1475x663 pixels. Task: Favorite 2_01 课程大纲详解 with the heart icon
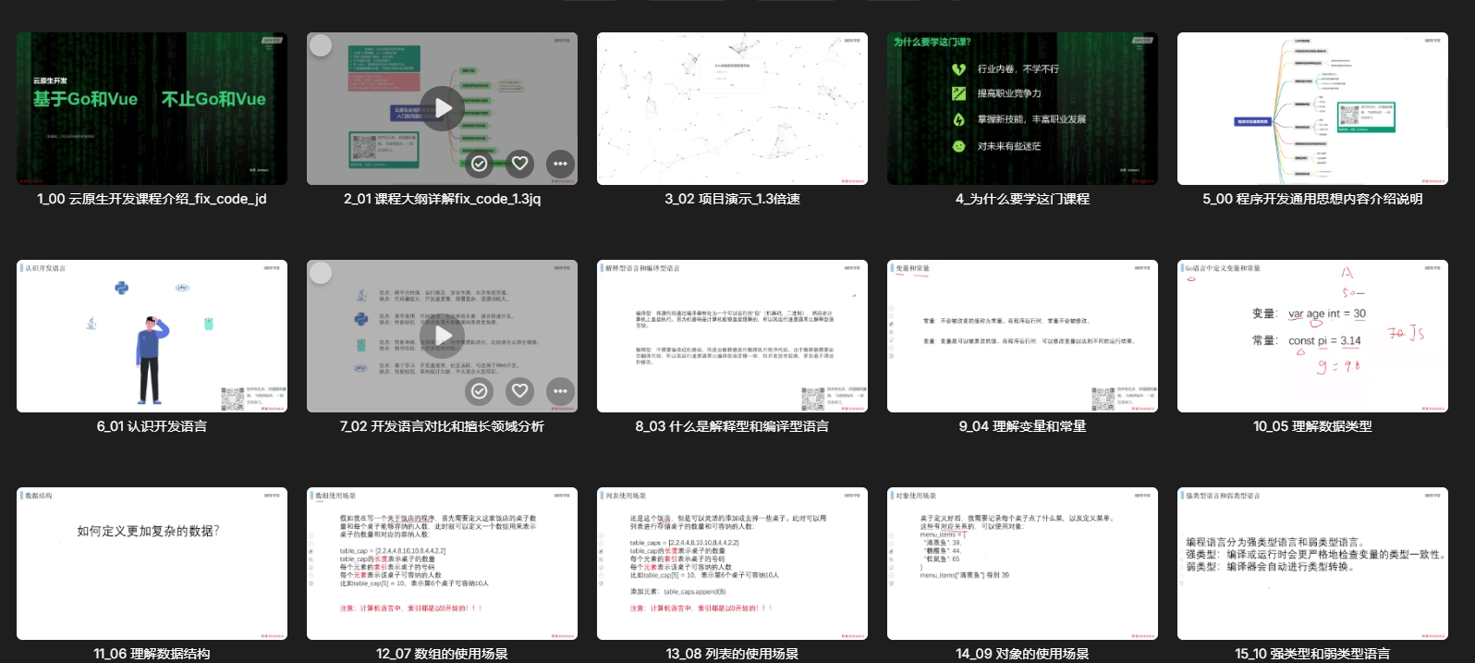tap(520, 164)
